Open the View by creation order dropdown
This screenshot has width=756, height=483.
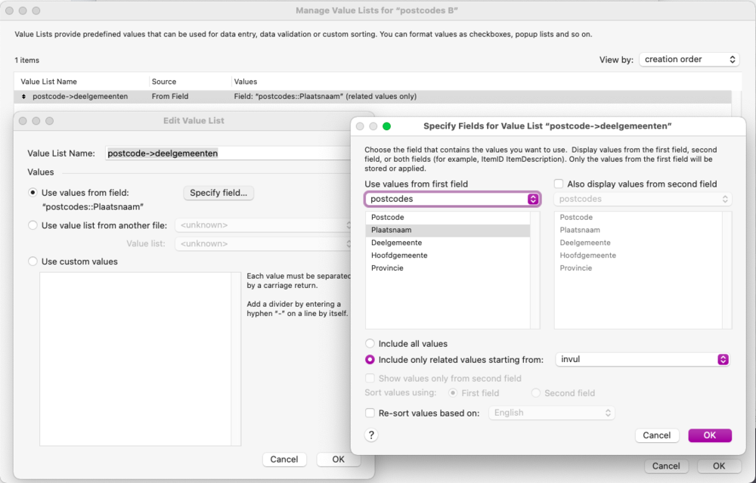point(689,59)
